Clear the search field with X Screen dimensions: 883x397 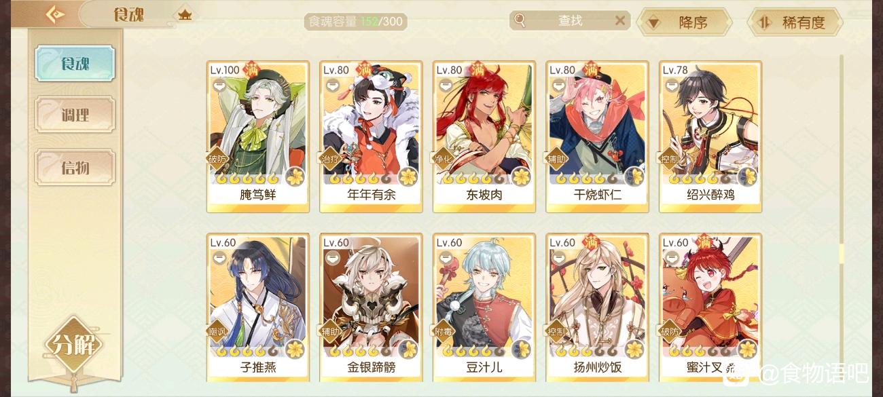pyautogui.click(x=619, y=20)
